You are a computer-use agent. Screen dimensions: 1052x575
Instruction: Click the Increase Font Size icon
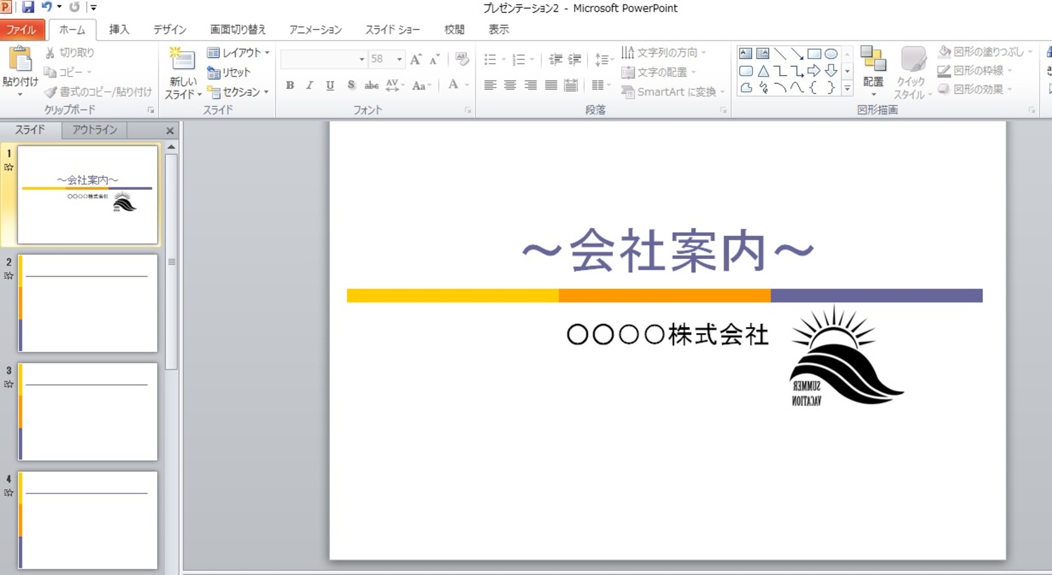pyautogui.click(x=416, y=59)
